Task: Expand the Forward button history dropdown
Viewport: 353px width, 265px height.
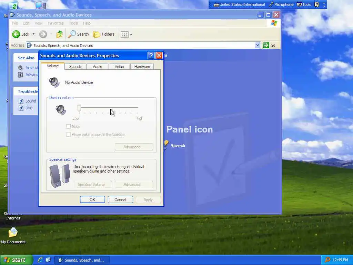Action: 51,34
